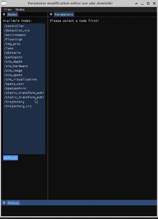Open the View menu
This screenshot has width=158, height=219.
pyautogui.click(x=8, y=9)
